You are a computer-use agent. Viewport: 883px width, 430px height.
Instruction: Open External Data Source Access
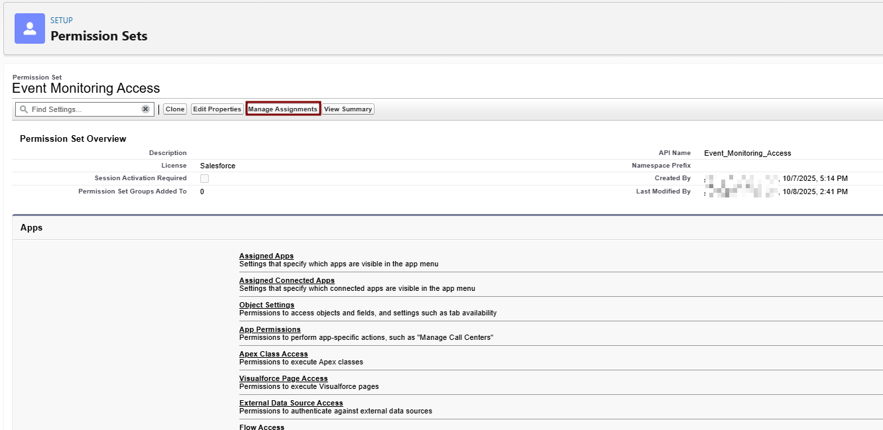[x=291, y=403]
